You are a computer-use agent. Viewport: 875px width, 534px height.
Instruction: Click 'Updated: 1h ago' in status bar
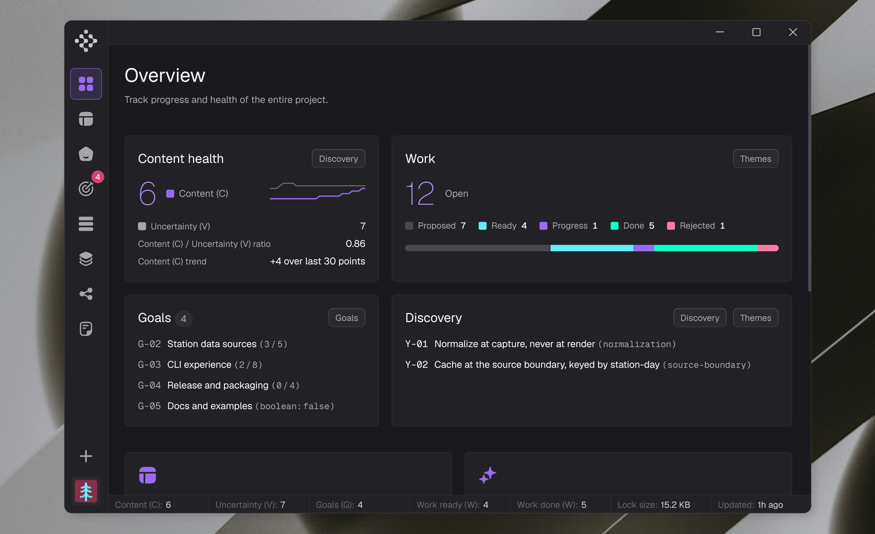[750, 505]
